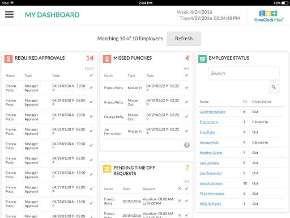Click the Employee Status calendar icon
The image size is (290, 218).
tap(202, 59)
